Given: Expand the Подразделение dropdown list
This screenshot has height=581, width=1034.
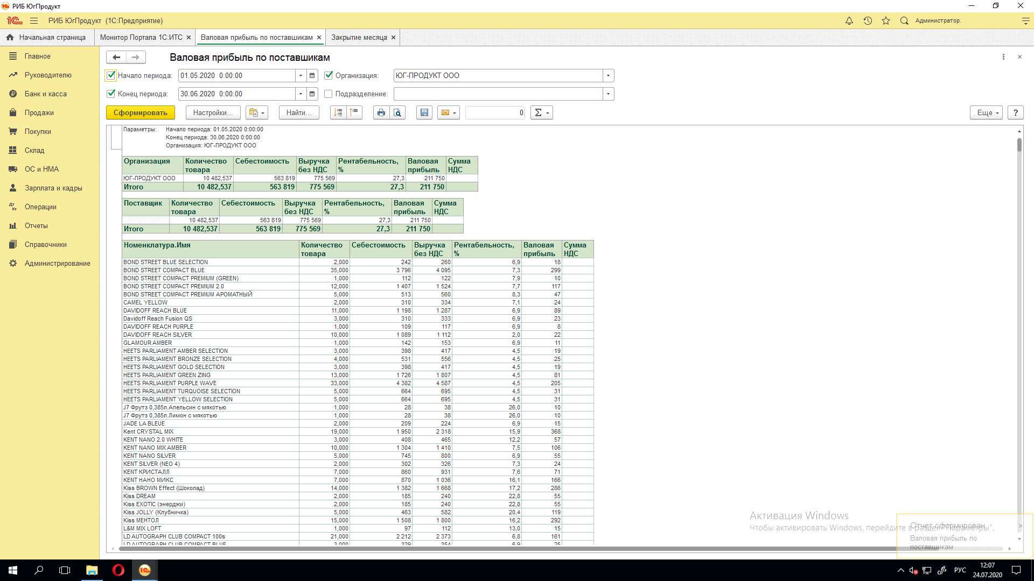Looking at the screenshot, I should click(x=609, y=94).
